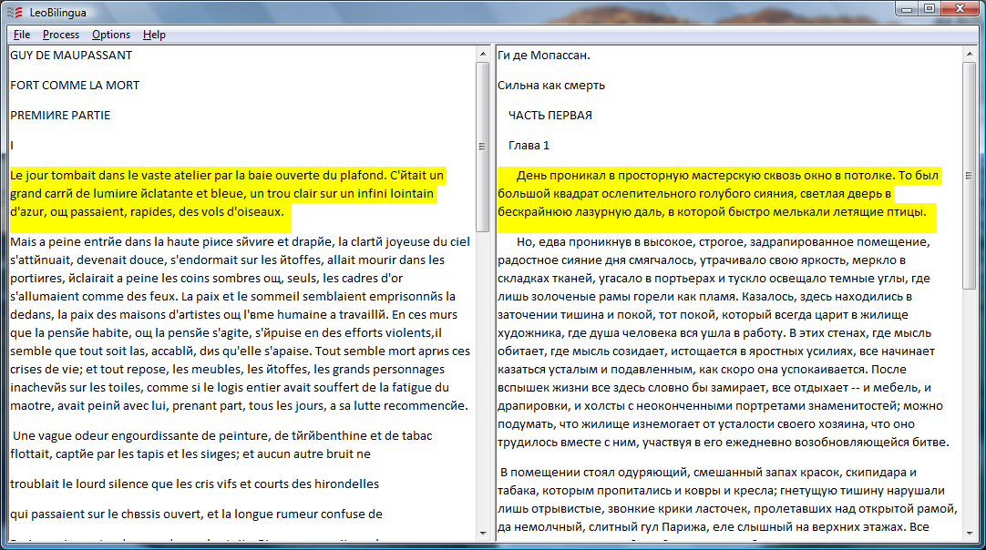This screenshot has width=986, height=550.
Task: Click the 'GUY DE MAUPASSANT' line
Action: (71, 56)
